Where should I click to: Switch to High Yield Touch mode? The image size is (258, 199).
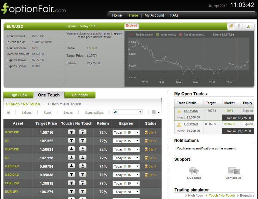tap(65, 104)
